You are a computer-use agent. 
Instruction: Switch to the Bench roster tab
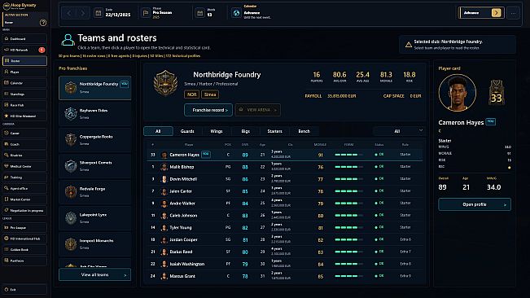304,131
